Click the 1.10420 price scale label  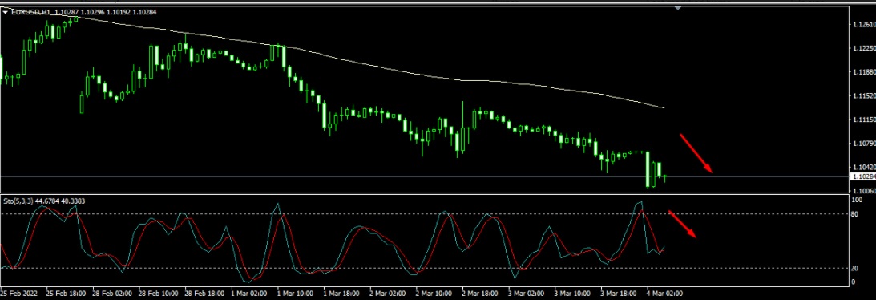[863, 167]
